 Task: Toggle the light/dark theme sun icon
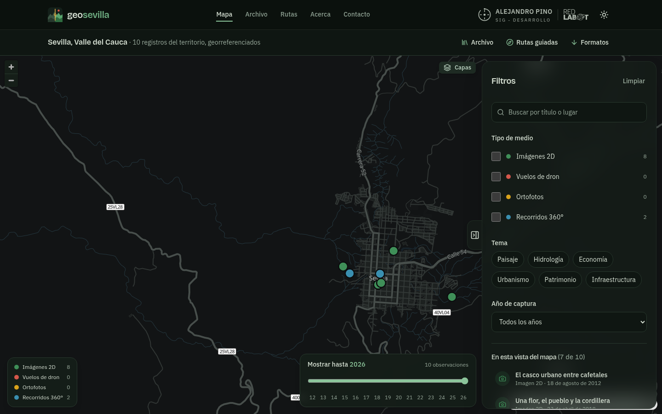tap(604, 15)
